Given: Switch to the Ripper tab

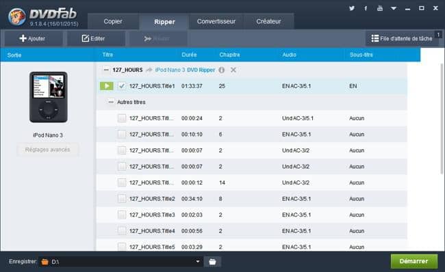Looking at the screenshot, I should 164,22.
